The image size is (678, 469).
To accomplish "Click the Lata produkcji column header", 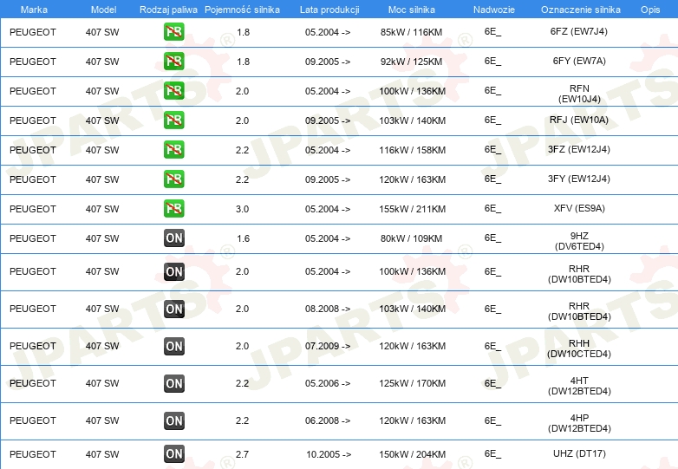I will [x=329, y=10].
